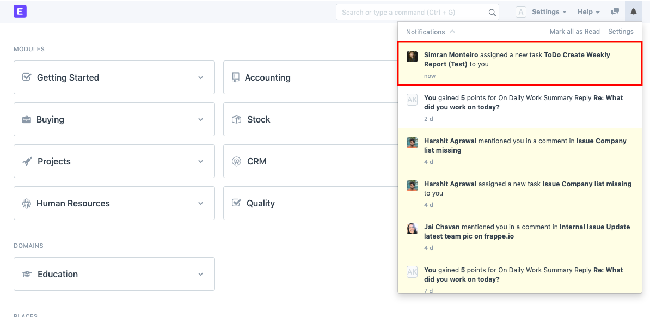Viewport: 650px width, 317px height.
Task: Select the Human Resources people icon
Action: (27, 203)
